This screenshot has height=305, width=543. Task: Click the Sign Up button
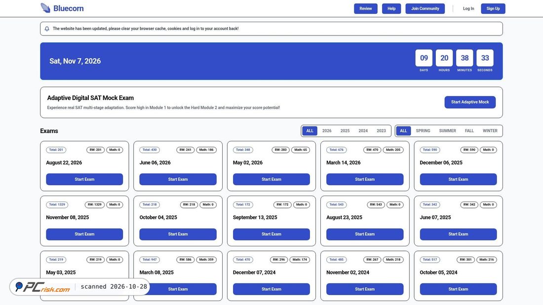click(493, 9)
